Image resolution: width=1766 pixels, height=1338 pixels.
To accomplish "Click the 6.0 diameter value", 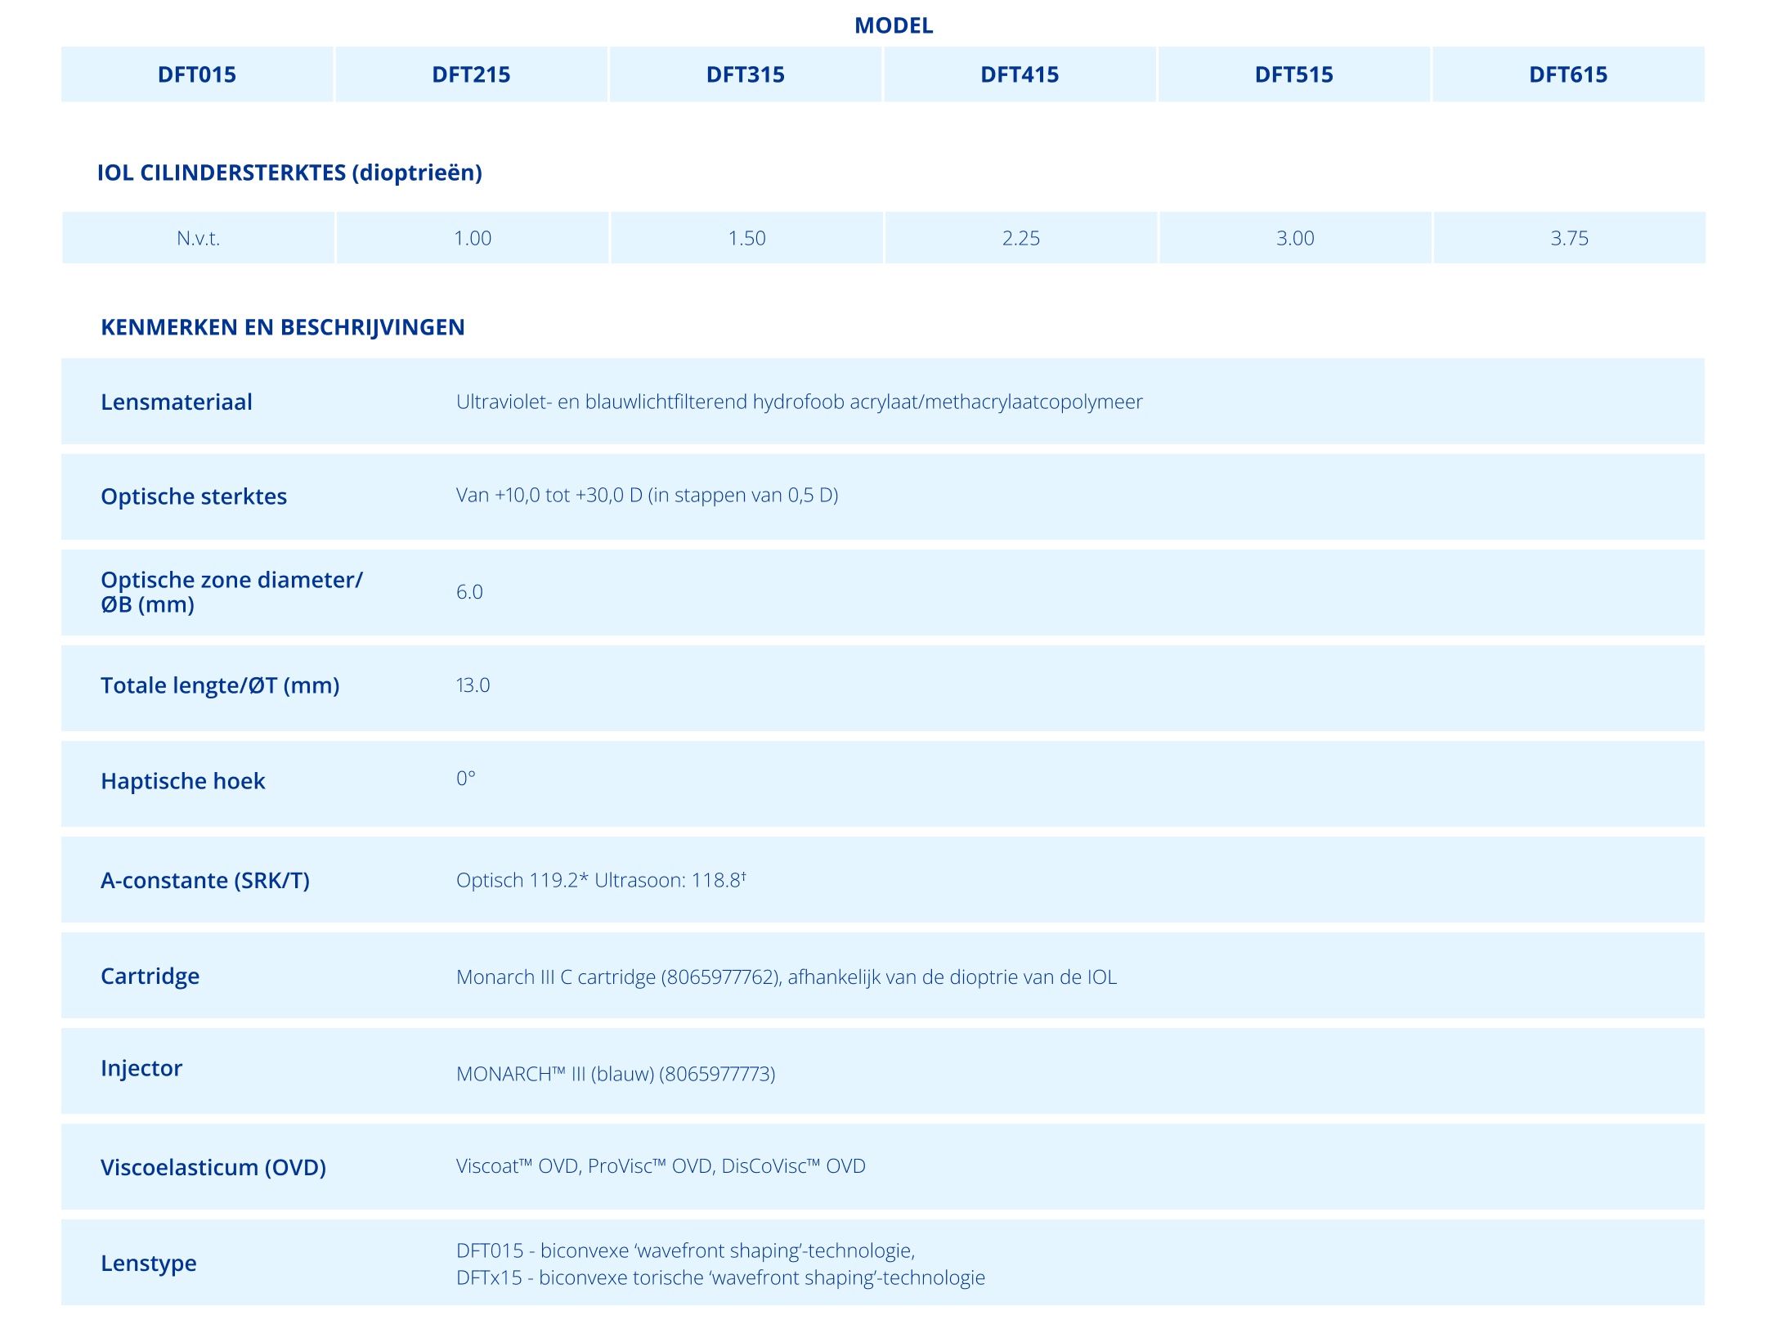I will point(469,591).
